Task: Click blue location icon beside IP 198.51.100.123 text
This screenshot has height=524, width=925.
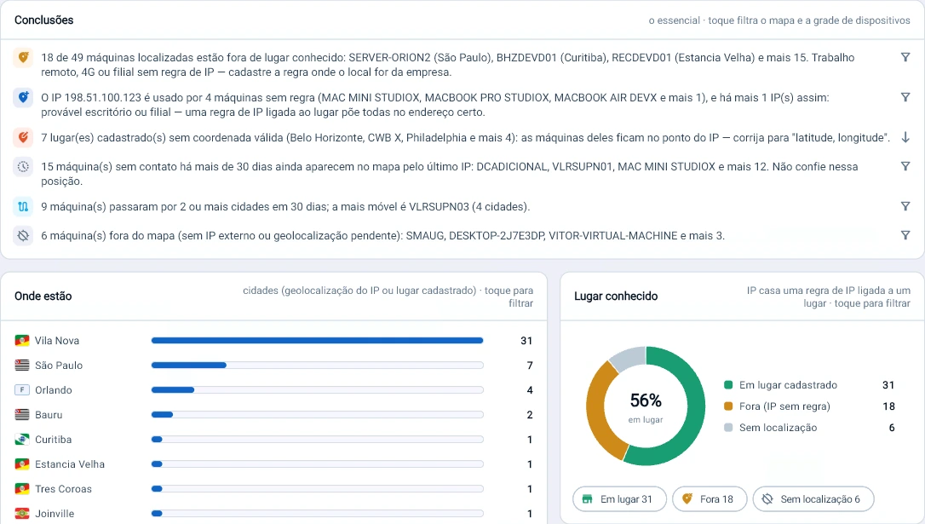Action: click(x=23, y=98)
